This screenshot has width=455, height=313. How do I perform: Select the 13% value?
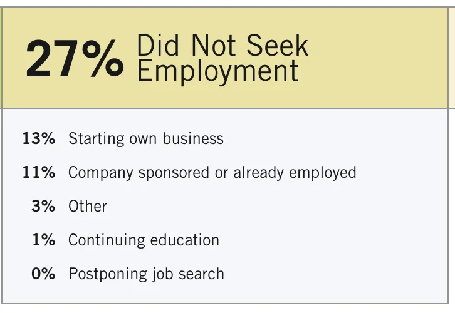pos(39,138)
